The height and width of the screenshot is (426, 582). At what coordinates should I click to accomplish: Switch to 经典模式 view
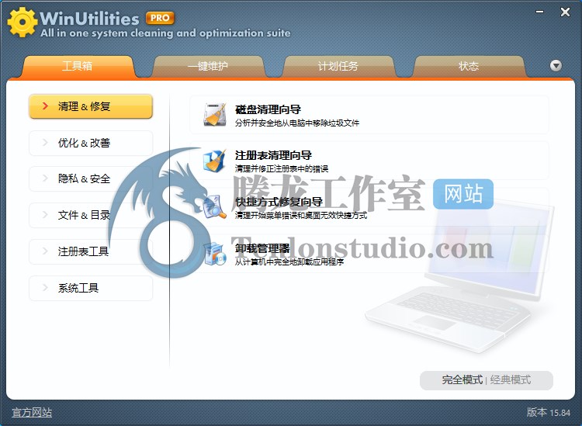tap(511, 380)
